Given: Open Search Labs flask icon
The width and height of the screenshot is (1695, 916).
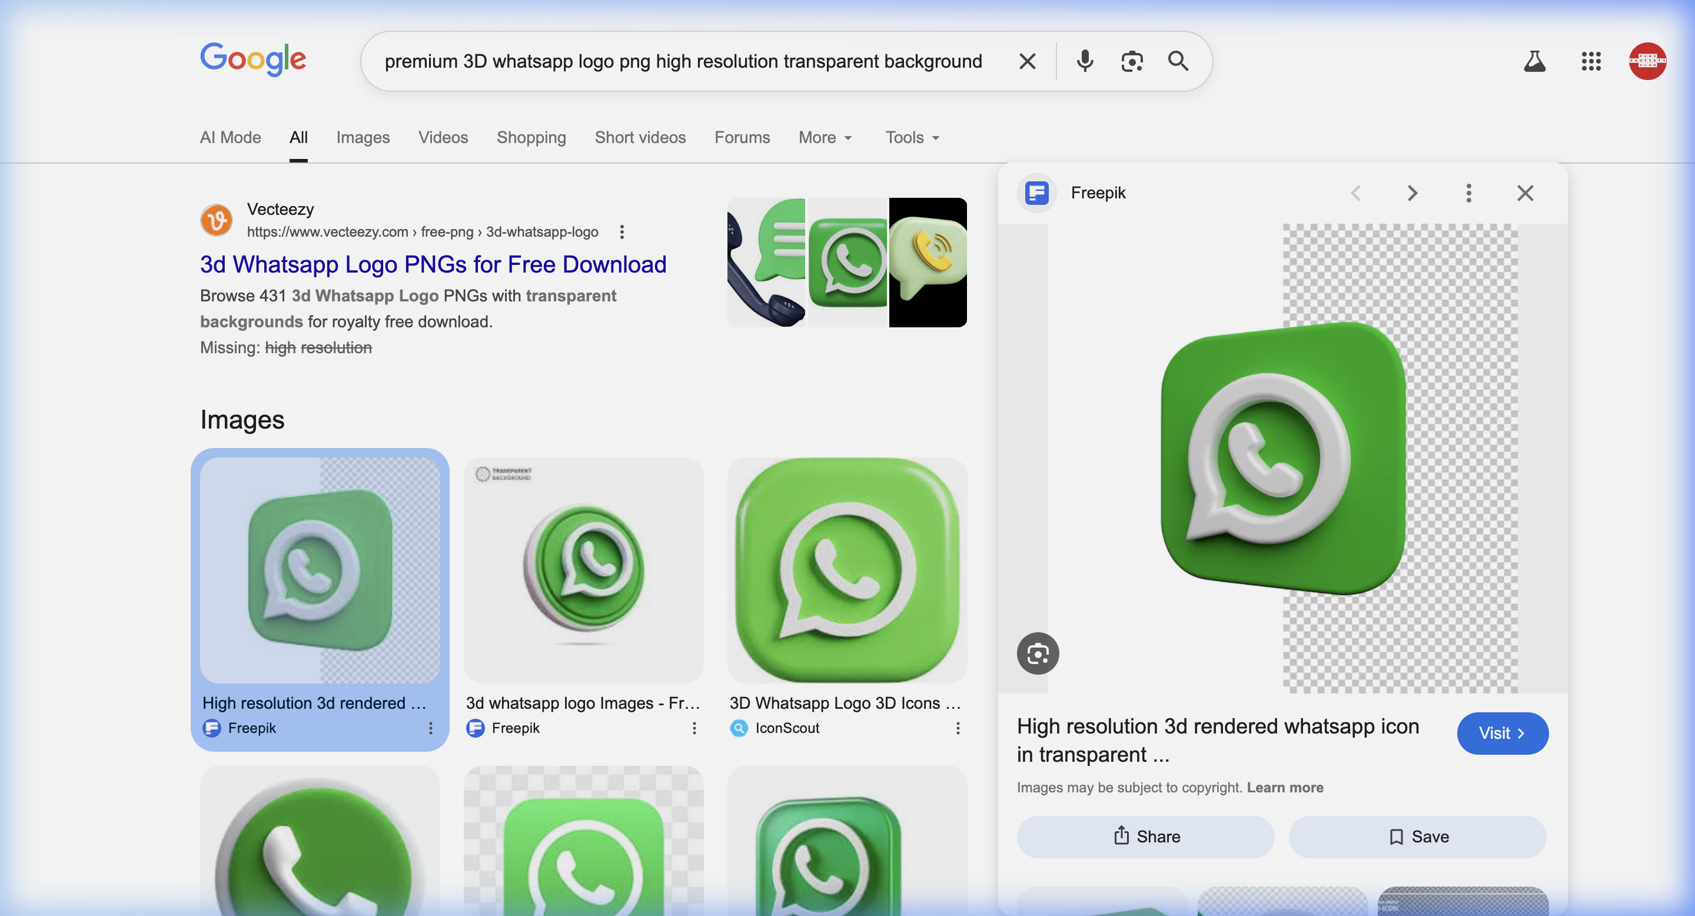Looking at the screenshot, I should tap(1534, 61).
